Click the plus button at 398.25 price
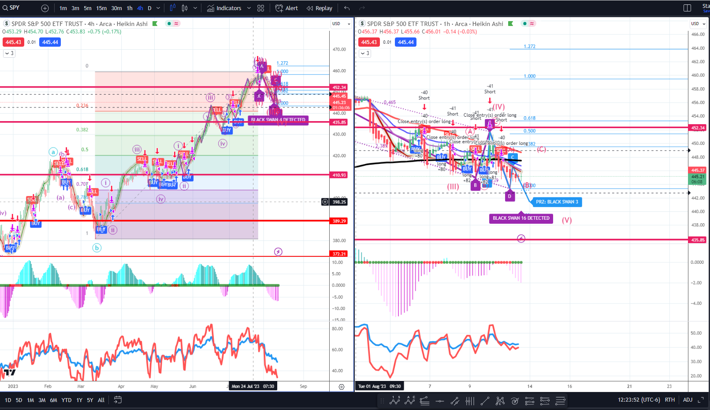The image size is (710, 410). pos(325,202)
